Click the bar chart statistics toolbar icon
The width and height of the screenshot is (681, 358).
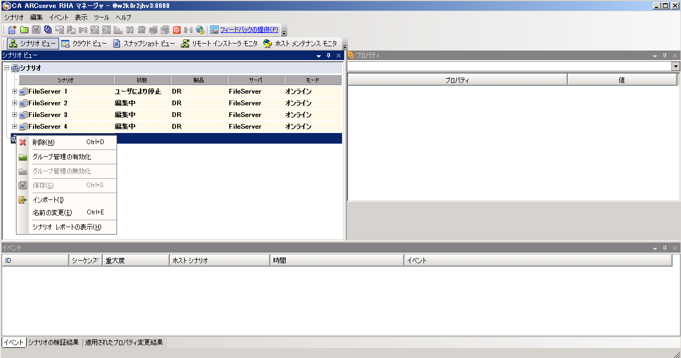tap(118, 30)
